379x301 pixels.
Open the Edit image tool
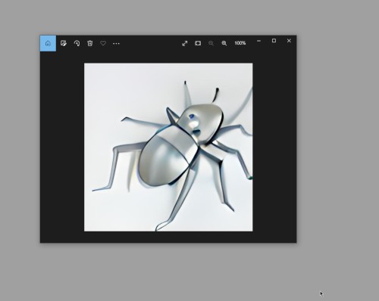point(64,43)
